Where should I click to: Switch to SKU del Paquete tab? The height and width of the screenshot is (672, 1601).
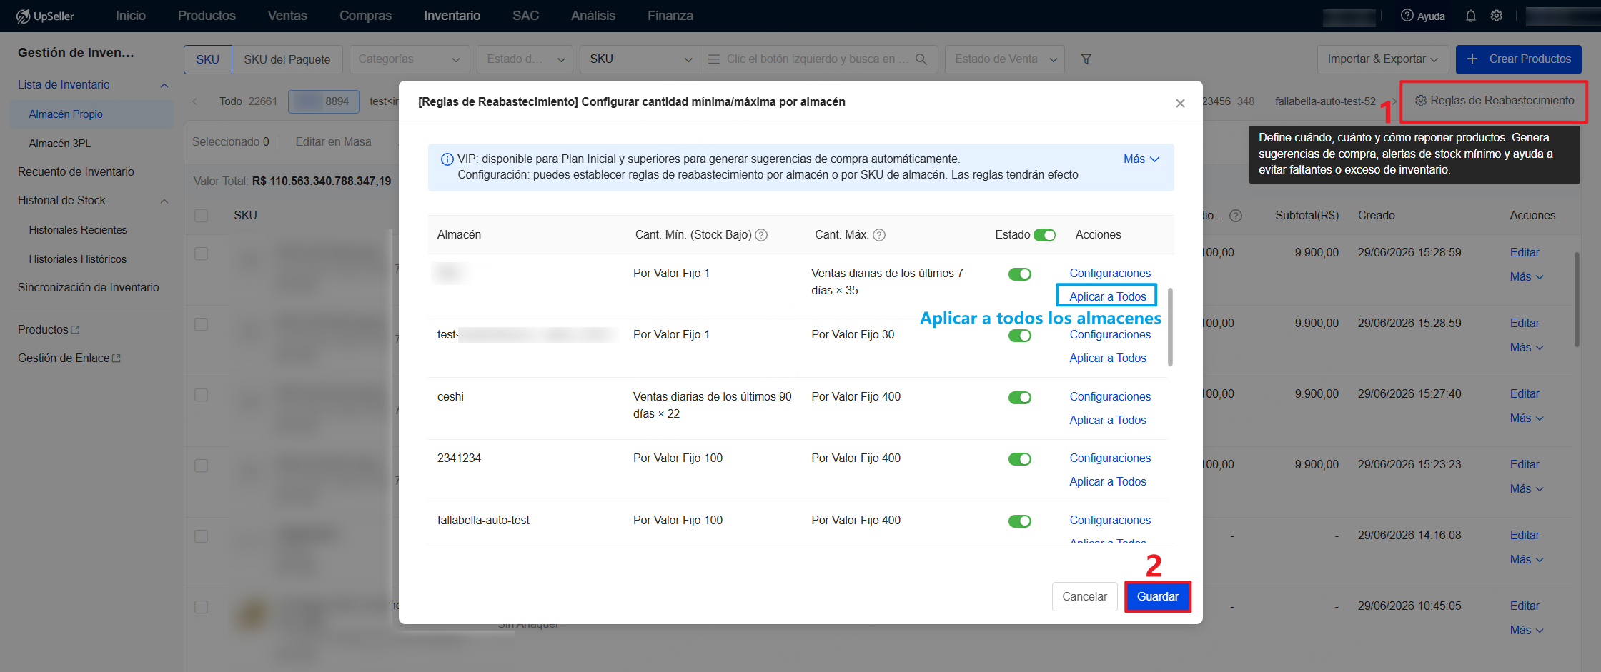tap(287, 59)
